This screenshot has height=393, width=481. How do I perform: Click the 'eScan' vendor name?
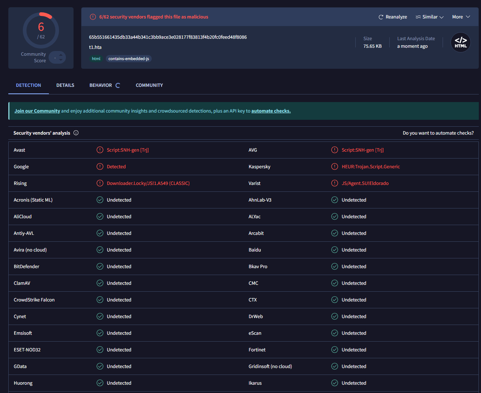click(x=255, y=333)
